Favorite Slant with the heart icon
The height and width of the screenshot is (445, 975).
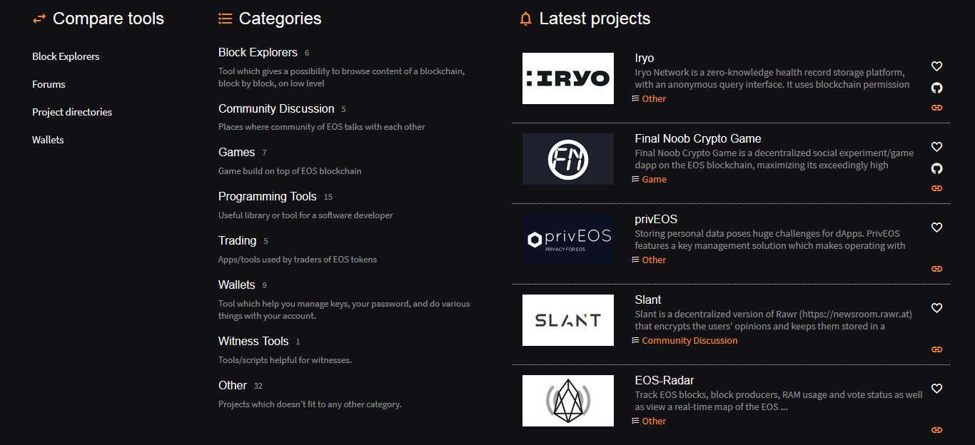point(937,308)
